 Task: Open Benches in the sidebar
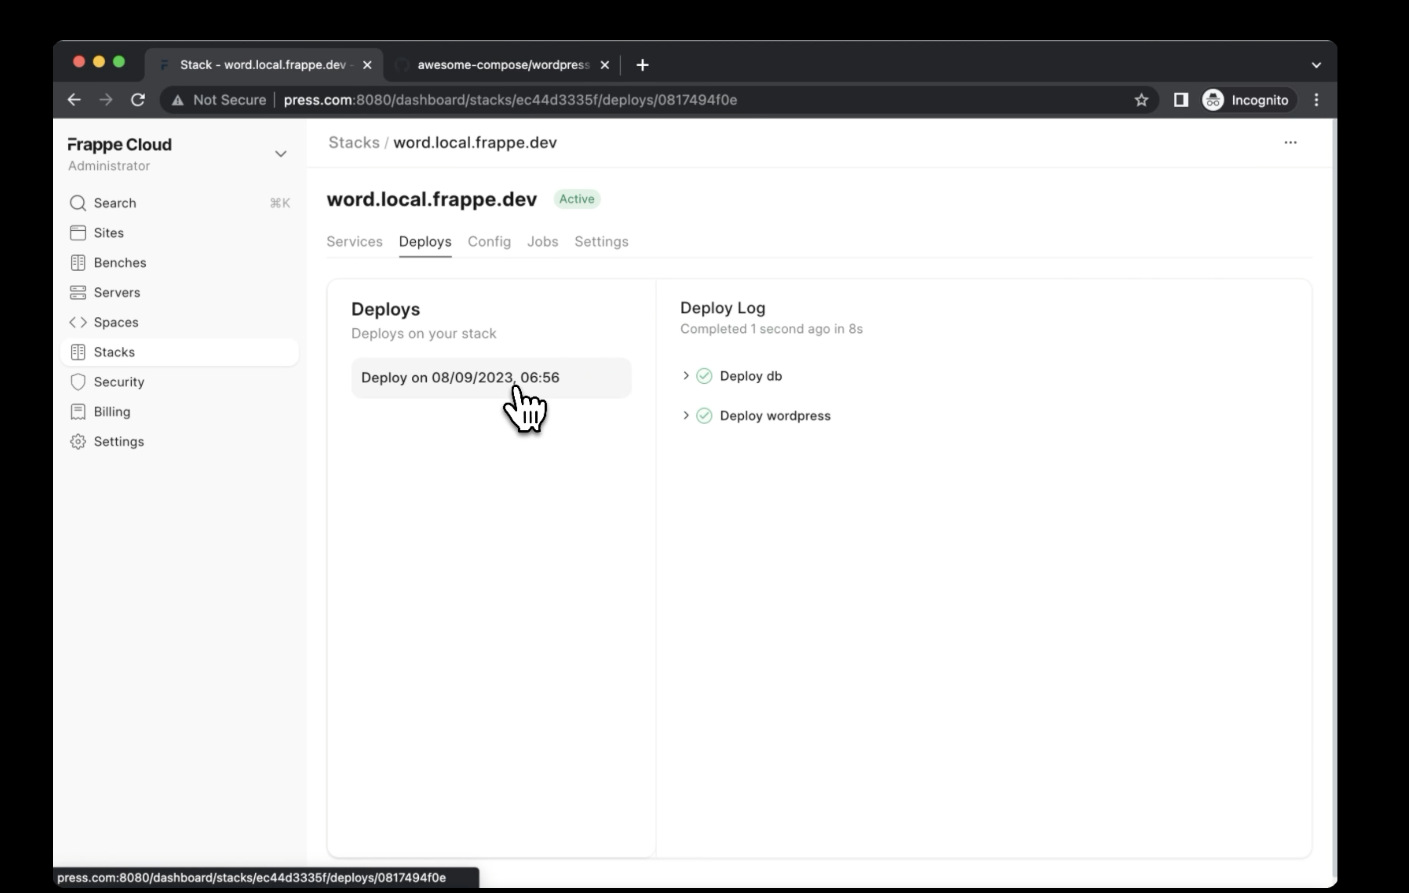[x=179, y=262]
